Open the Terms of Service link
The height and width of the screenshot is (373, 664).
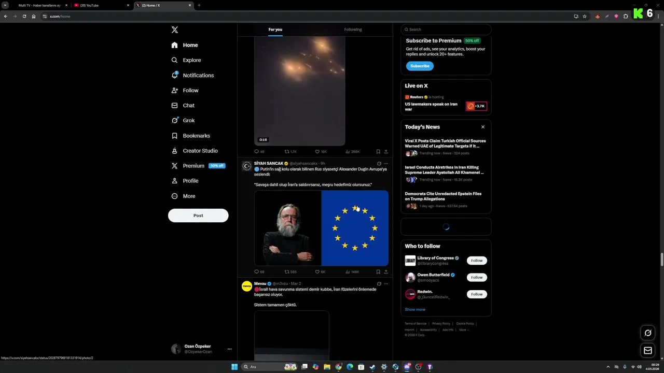(x=416, y=324)
